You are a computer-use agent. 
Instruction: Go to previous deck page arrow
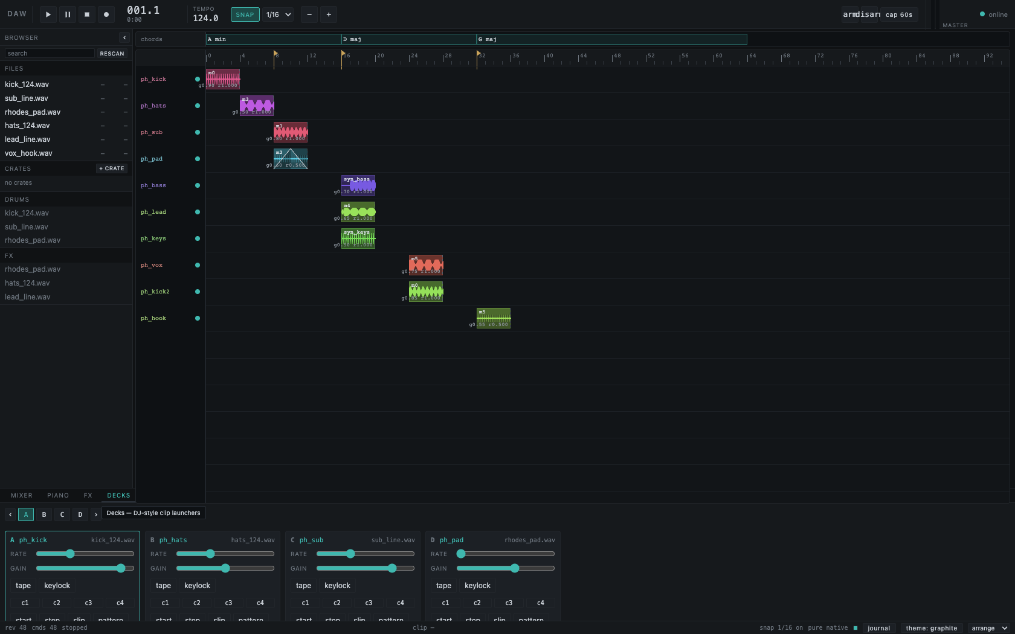pos(10,514)
